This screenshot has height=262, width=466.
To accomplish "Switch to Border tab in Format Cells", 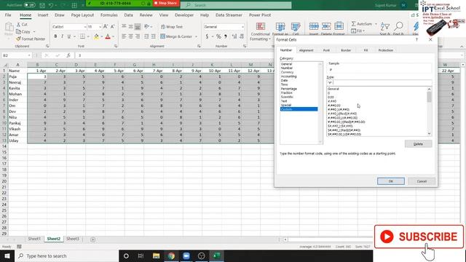I will tap(346, 50).
